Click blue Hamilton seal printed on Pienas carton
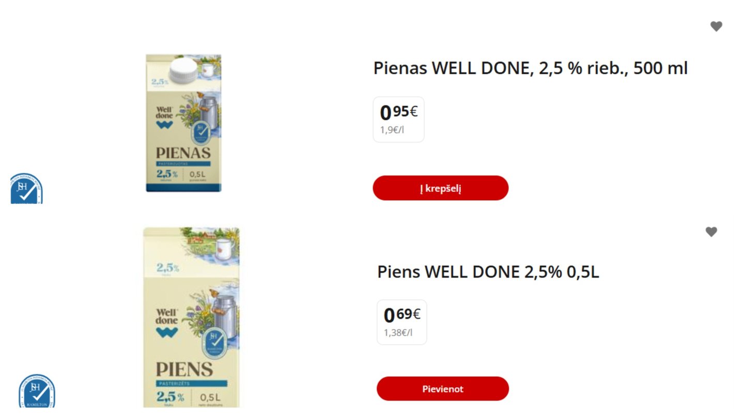Screen dimensions: 744x418 pos(202,135)
